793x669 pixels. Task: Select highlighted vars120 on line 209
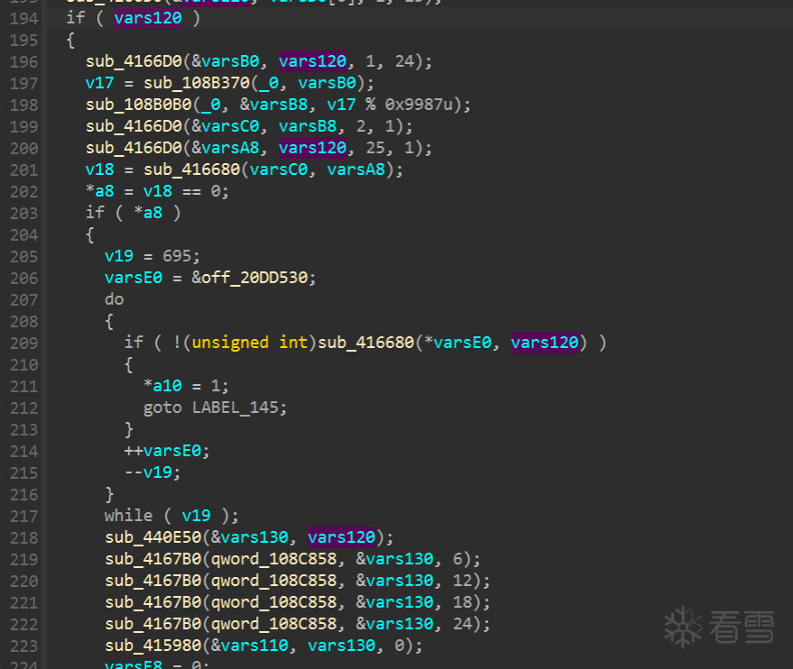[545, 343]
